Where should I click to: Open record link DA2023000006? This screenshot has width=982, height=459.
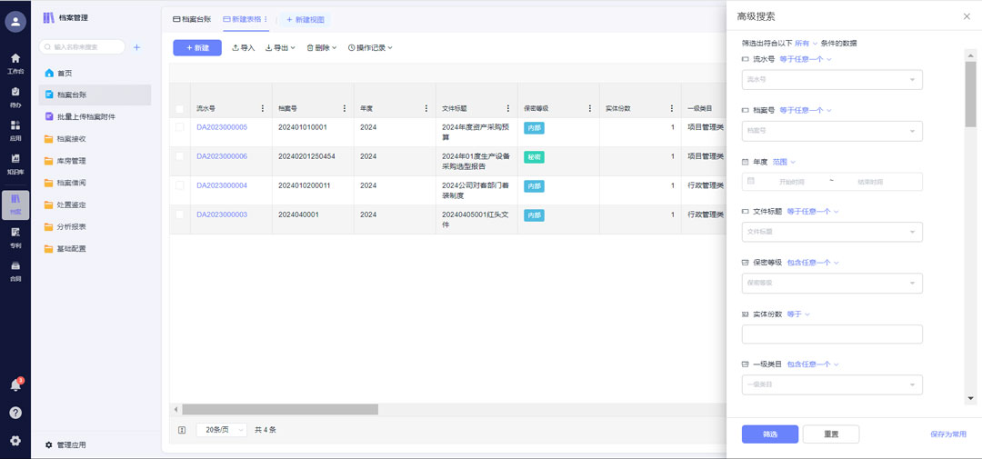click(x=222, y=156)
